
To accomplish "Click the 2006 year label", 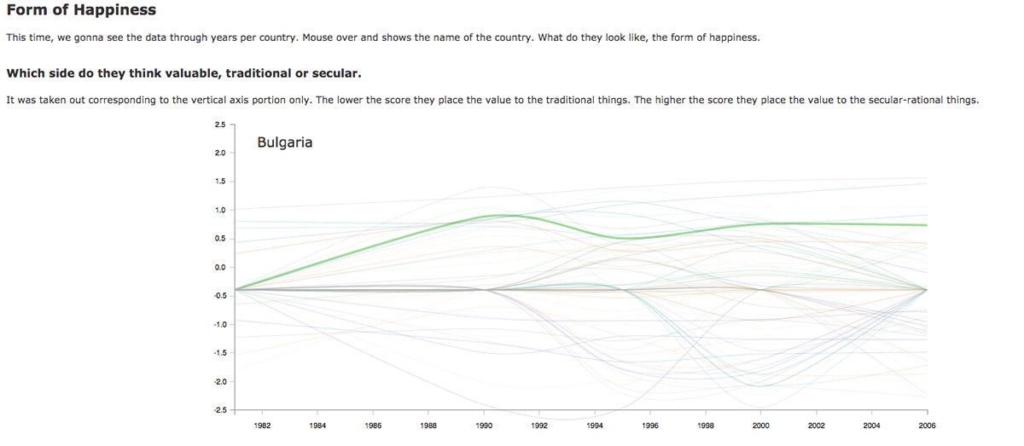I will point(927,425).
